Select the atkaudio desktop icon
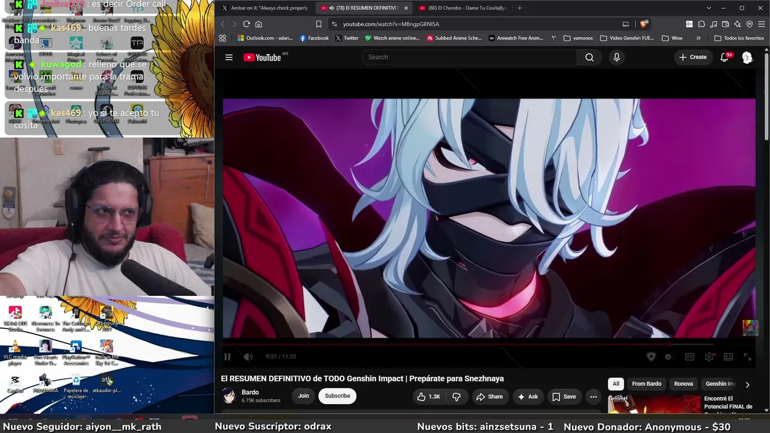The width and height of the screenshot is (770, 433). [106, 384]
